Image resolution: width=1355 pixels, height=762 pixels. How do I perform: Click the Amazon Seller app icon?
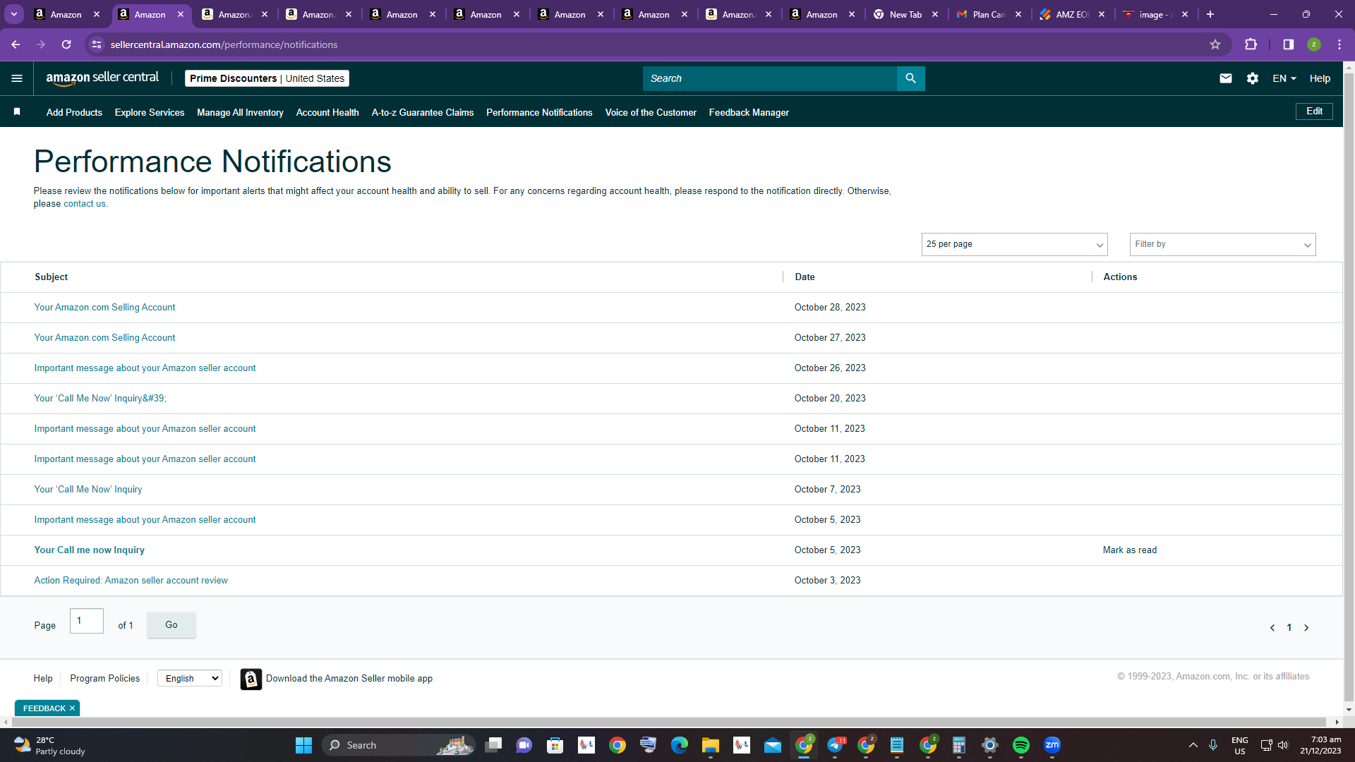251,679
